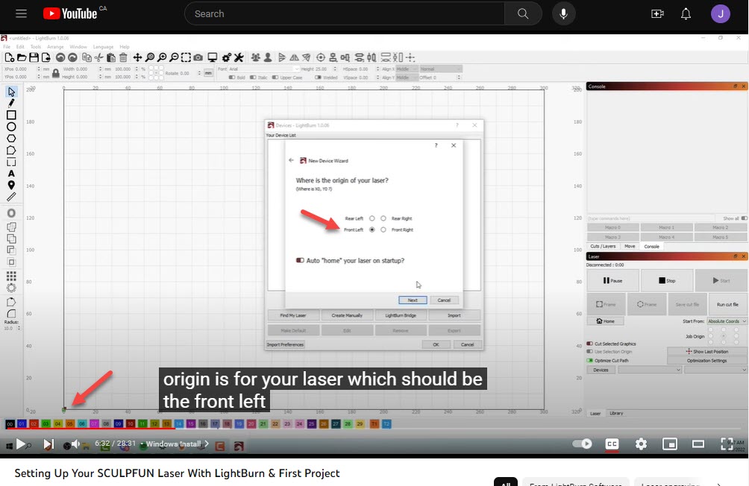Switch to miniplayer mode
Screen dimensions: 749x486
click(670, 444)
